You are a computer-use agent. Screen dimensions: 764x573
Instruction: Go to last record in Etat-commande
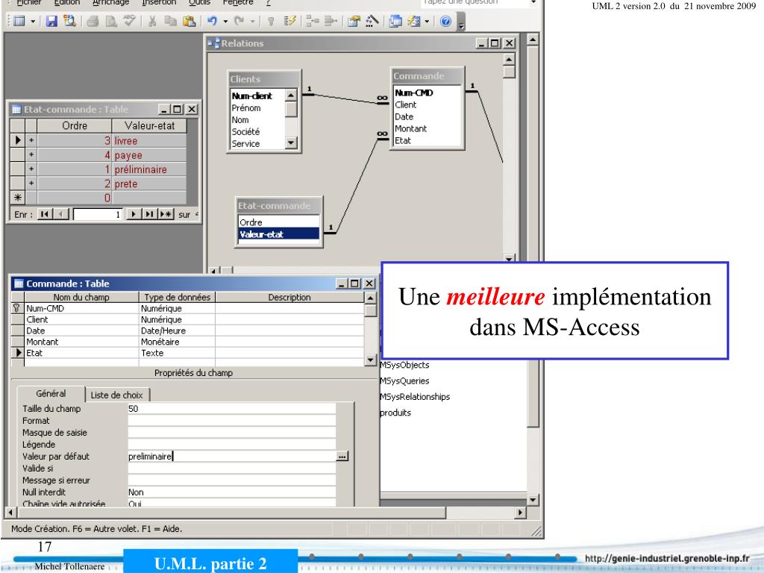pyautogui.click(x=149, y=214)
